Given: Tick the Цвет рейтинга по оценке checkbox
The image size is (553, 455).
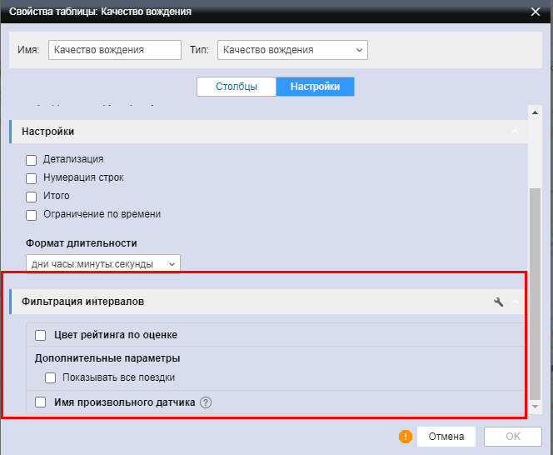Looking at the screenshot, I should (40, 335).
